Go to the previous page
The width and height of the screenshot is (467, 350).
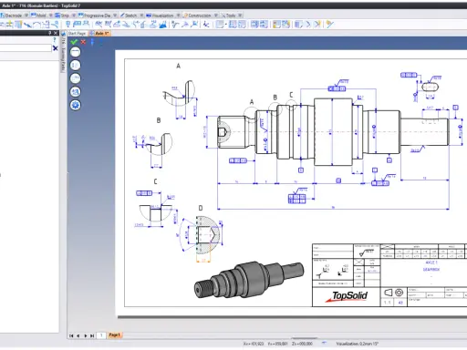click(x=78, y=335)
